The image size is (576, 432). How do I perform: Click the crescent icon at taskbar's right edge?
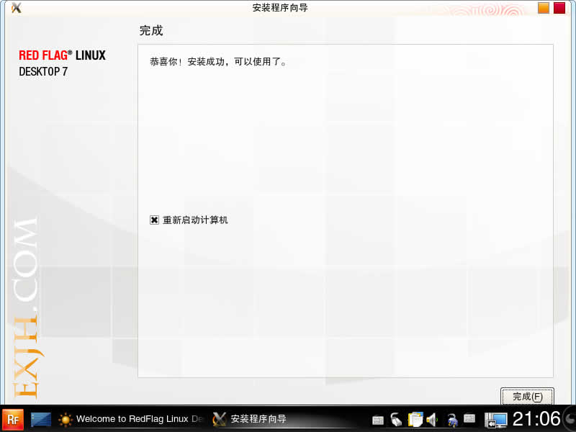click(570, 418)
